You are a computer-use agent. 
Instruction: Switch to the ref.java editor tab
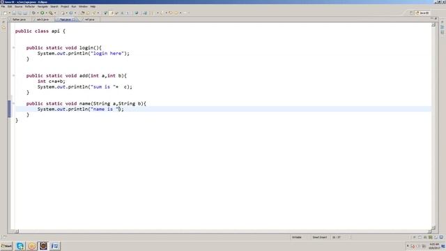(89, 20)
